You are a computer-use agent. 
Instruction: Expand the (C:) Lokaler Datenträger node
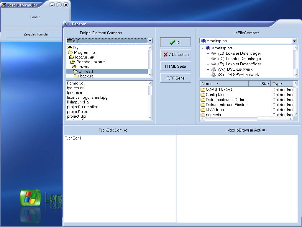pyautogui.click(x=208, y=53)
